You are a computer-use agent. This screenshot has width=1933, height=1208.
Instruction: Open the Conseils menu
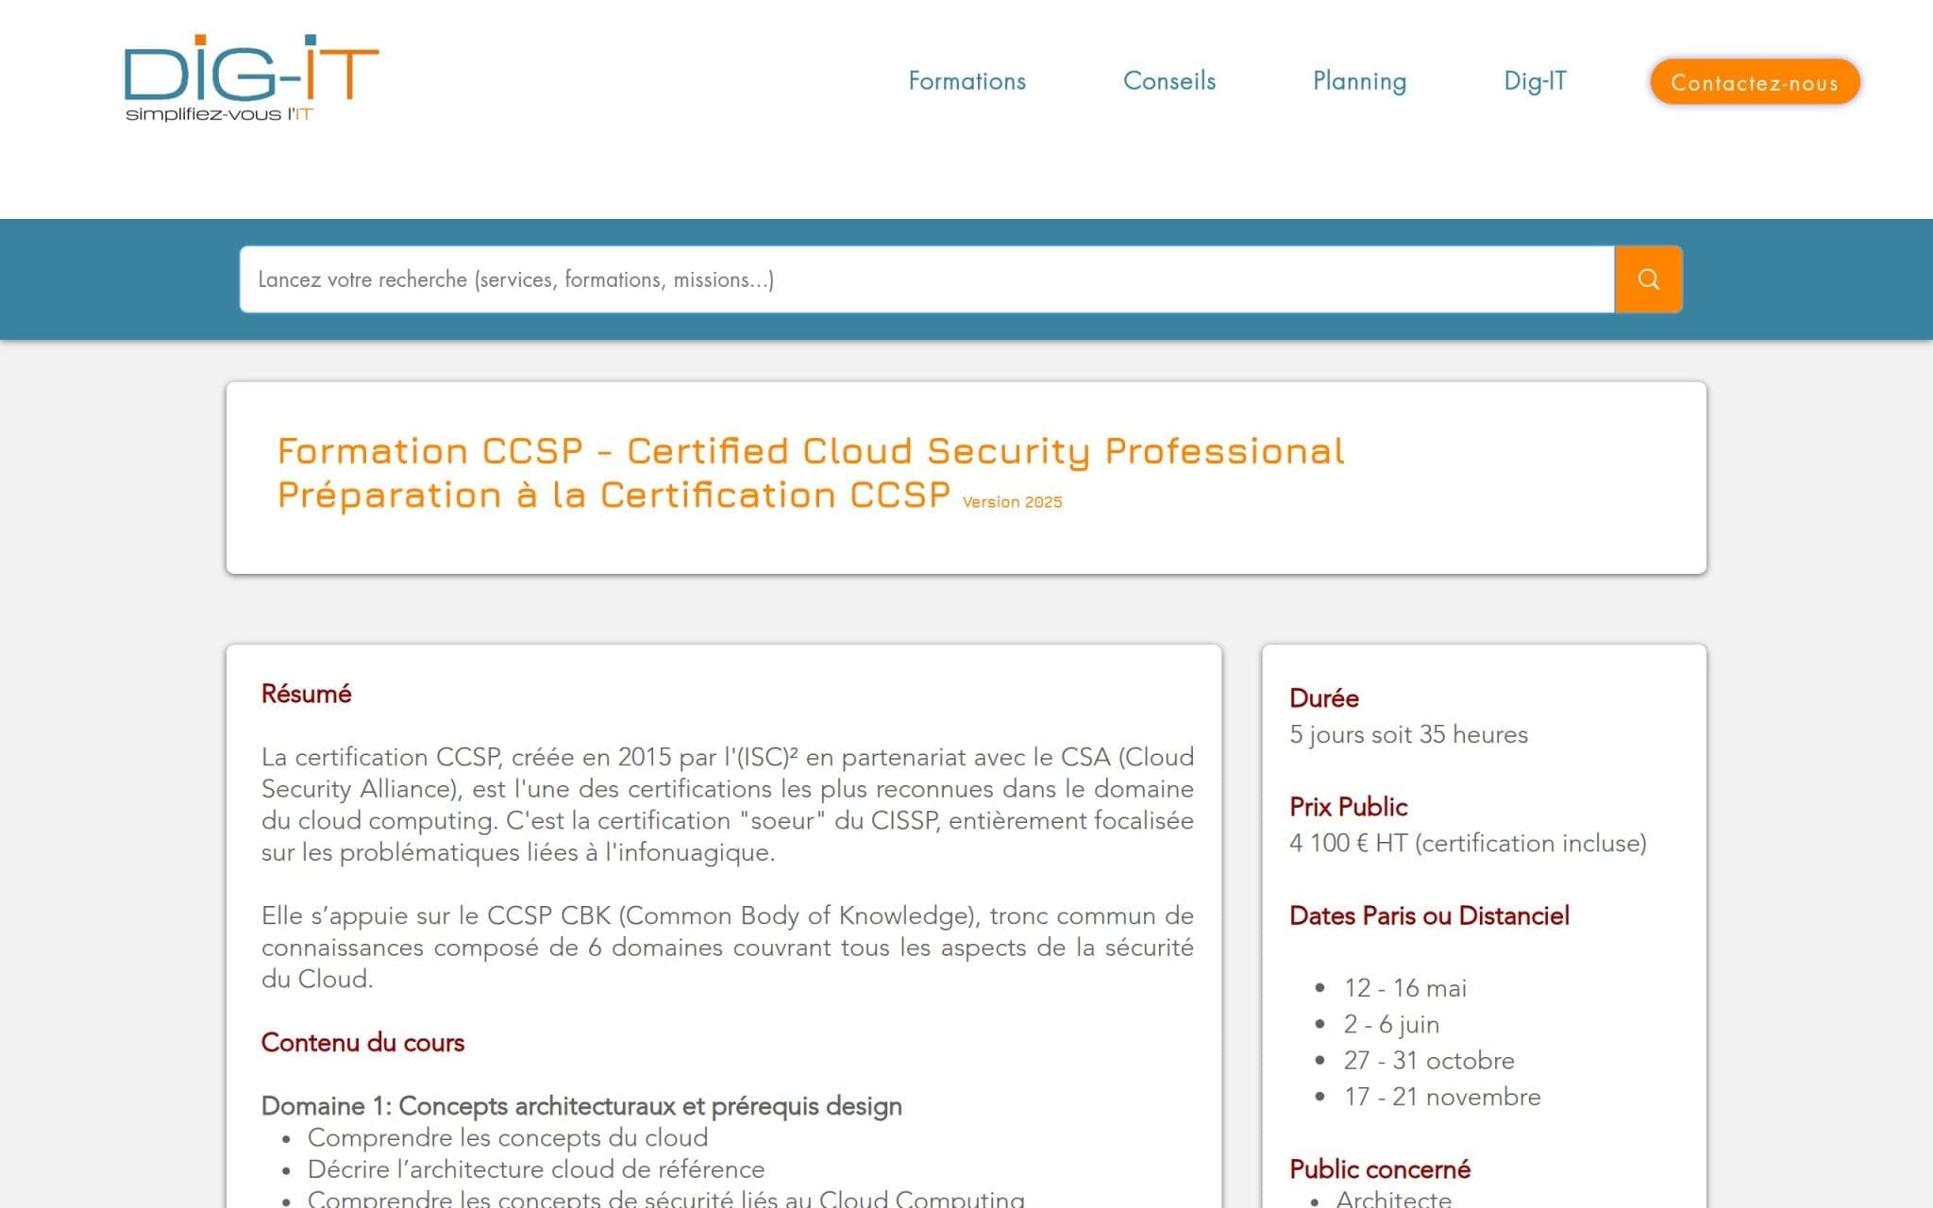coord(1169,81)
